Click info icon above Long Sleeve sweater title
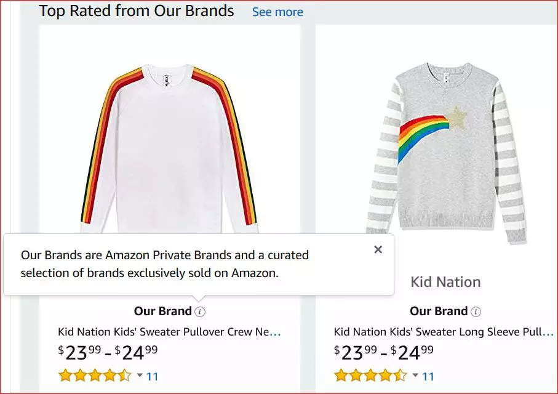Screen dimensions: 558x394 476,312
